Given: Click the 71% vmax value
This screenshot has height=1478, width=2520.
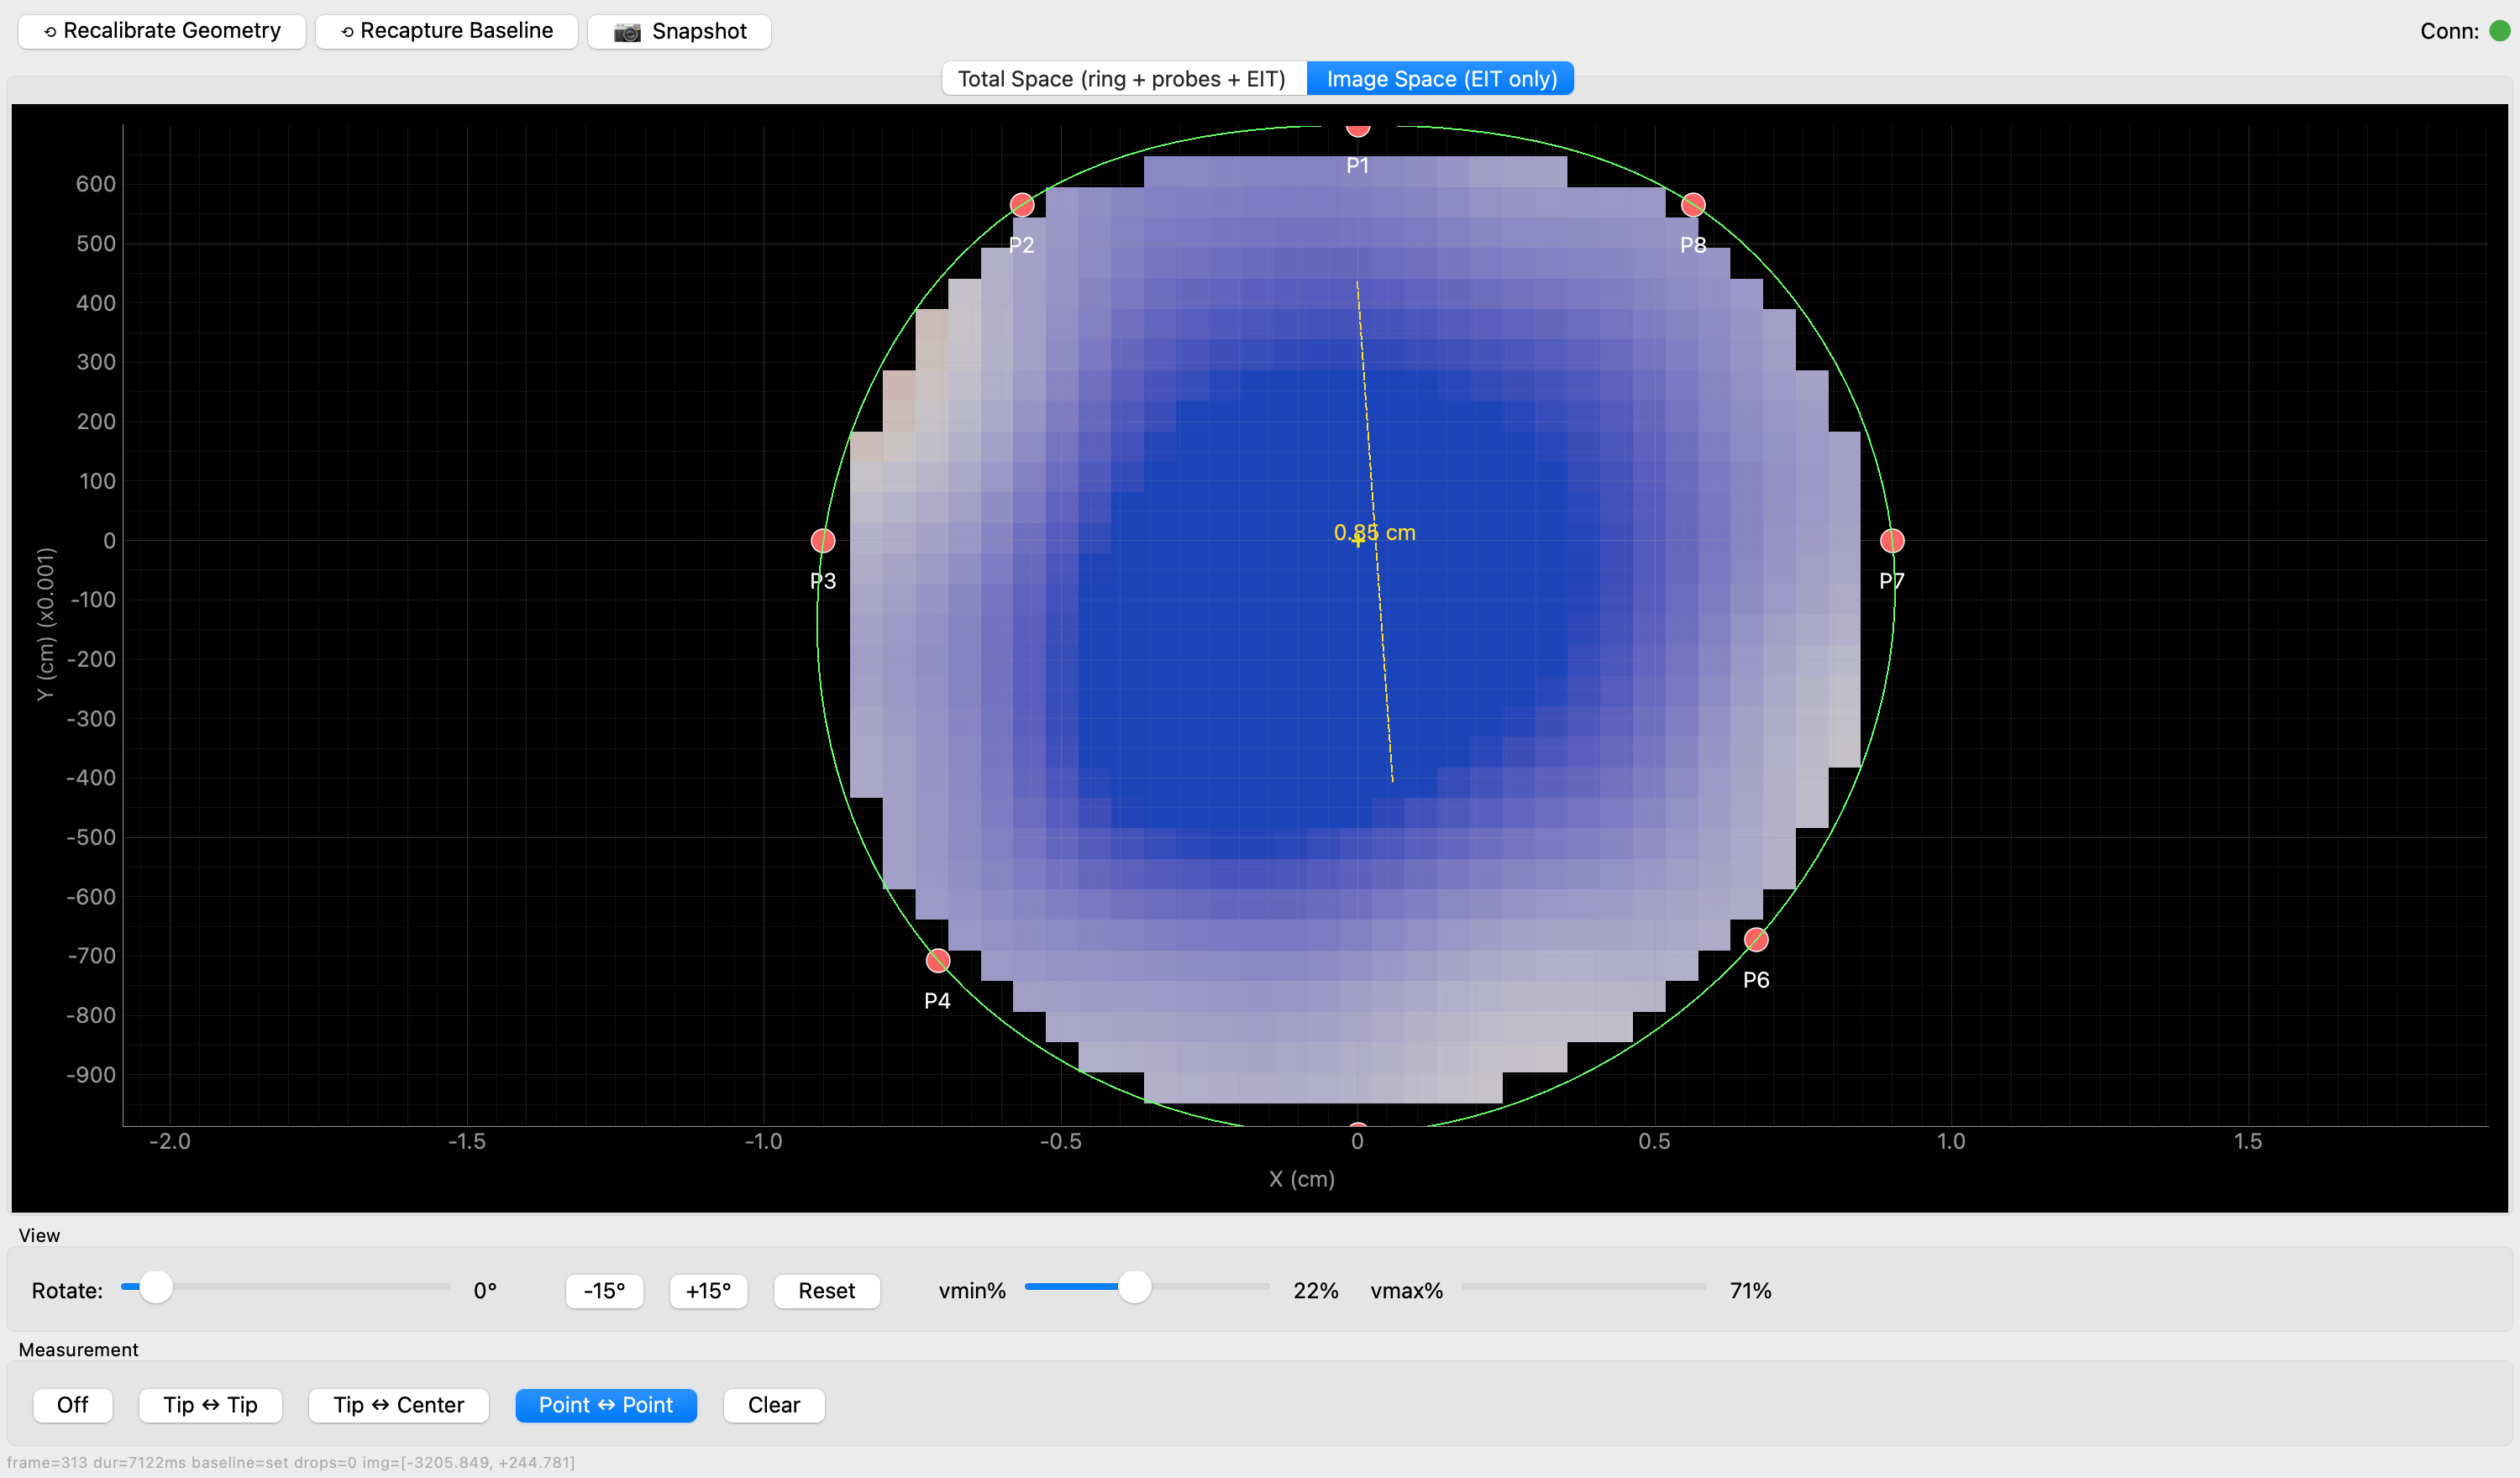Looking at the screenshot, I should [1750, 1291].
